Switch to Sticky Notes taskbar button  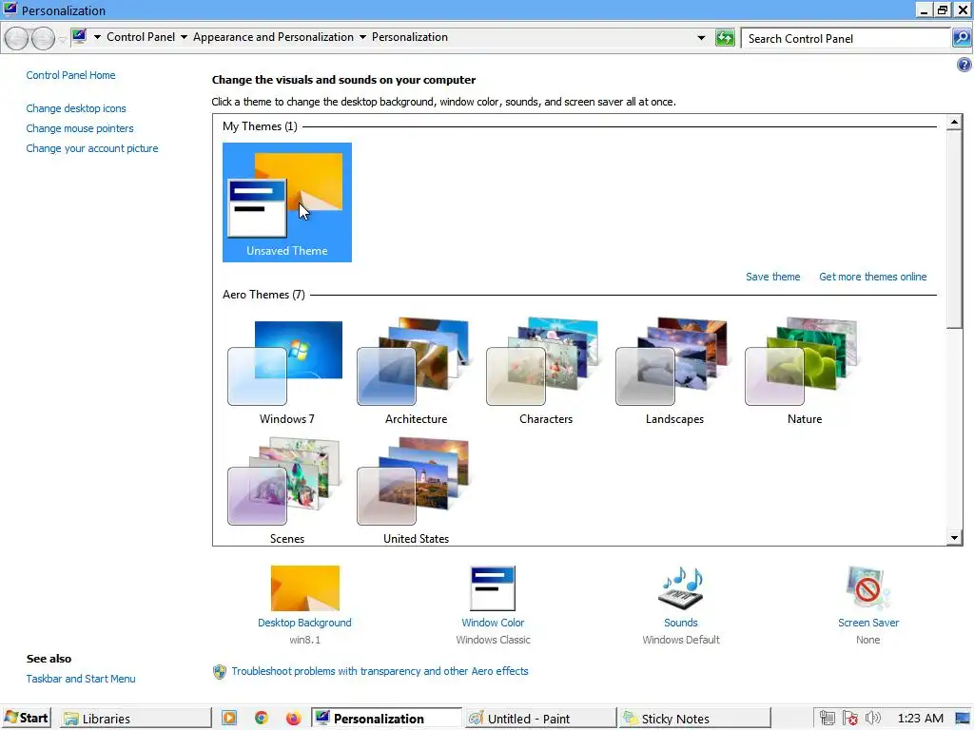tap(695, 719)
